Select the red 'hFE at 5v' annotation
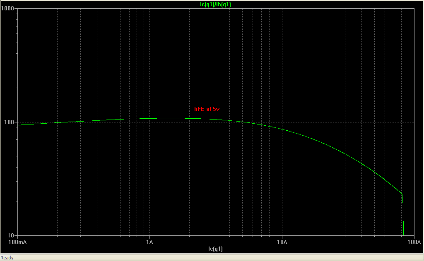The width and height of the screenshot is (424, 261). pyautogui.click(x=207, y=109)
